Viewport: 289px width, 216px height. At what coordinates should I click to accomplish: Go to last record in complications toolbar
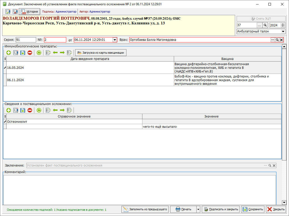(69, 110)
